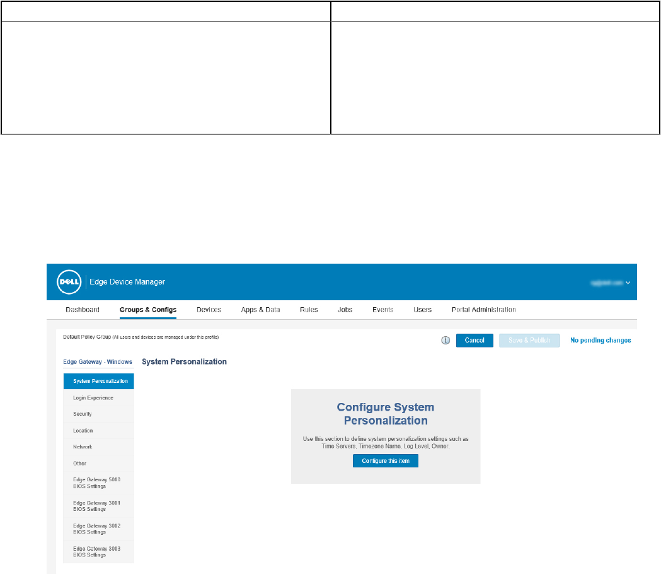661x574 pixels.
Task: Open the Jobs tab
Action: (345, 310)
